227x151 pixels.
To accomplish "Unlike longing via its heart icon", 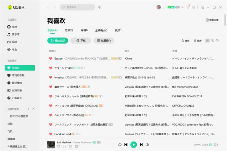I will coord(51,77).
